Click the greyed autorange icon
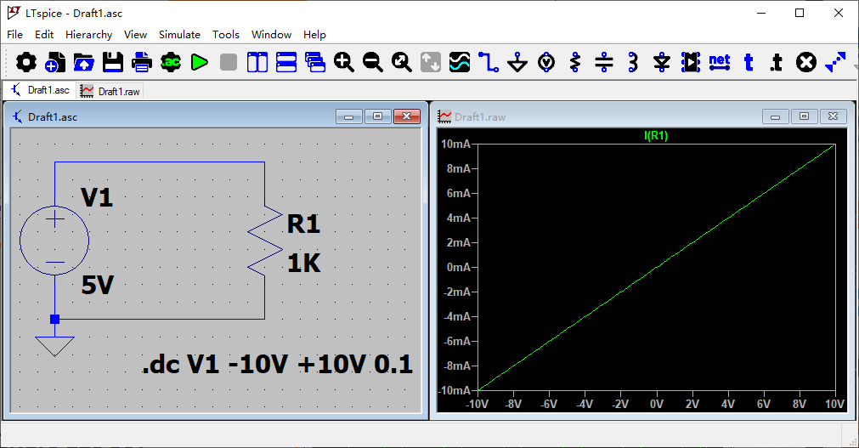 pos(431,63)
